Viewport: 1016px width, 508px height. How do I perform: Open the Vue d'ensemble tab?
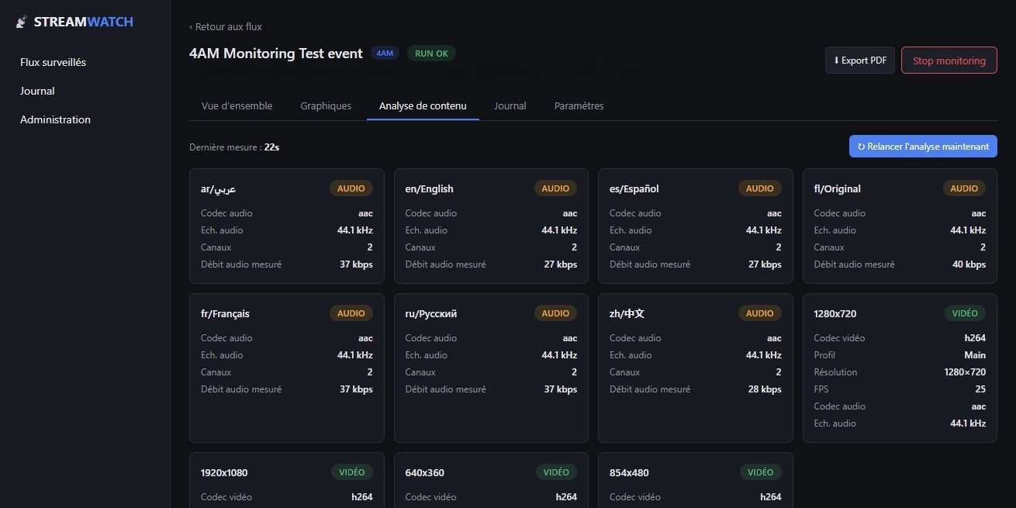click(x=237, y=106)
